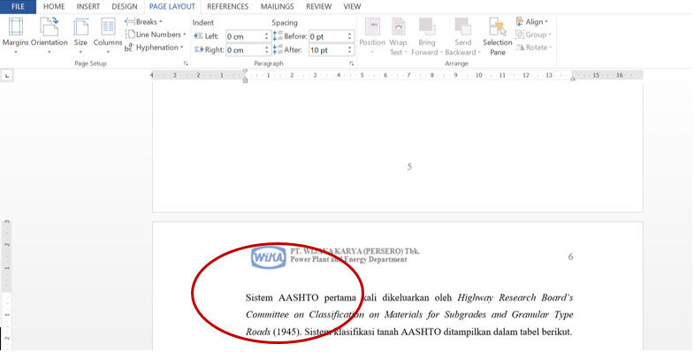Open the Align dropdown
This screenshot has height=352, width=694.
pos(532,22)
